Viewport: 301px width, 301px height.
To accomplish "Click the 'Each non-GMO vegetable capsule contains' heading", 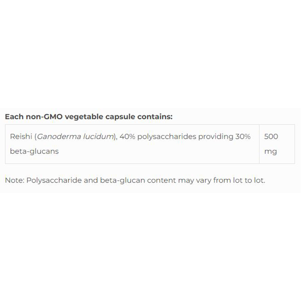I will [89, 117].
